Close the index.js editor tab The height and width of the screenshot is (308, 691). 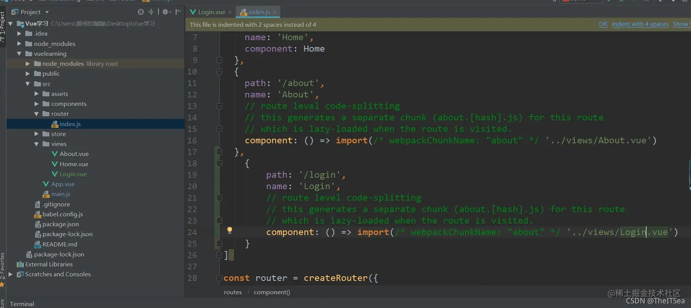(x=274, y=12)
